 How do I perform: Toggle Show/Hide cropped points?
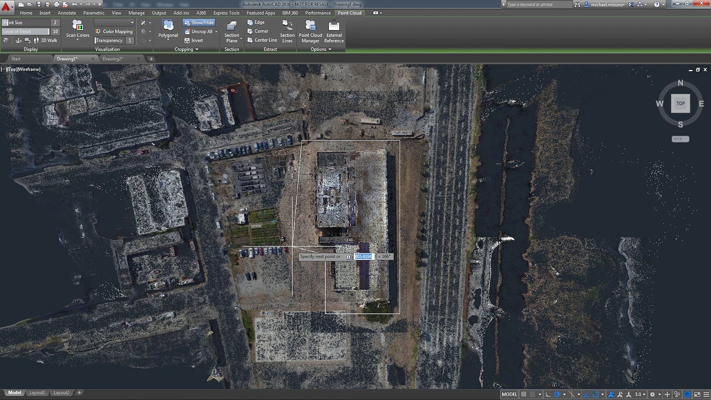click(x=199, y=22)
